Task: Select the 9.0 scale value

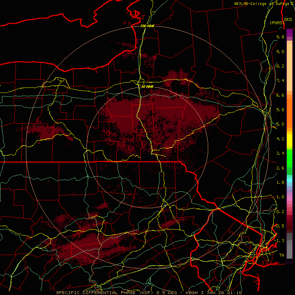Action: [x=280, y=51]
